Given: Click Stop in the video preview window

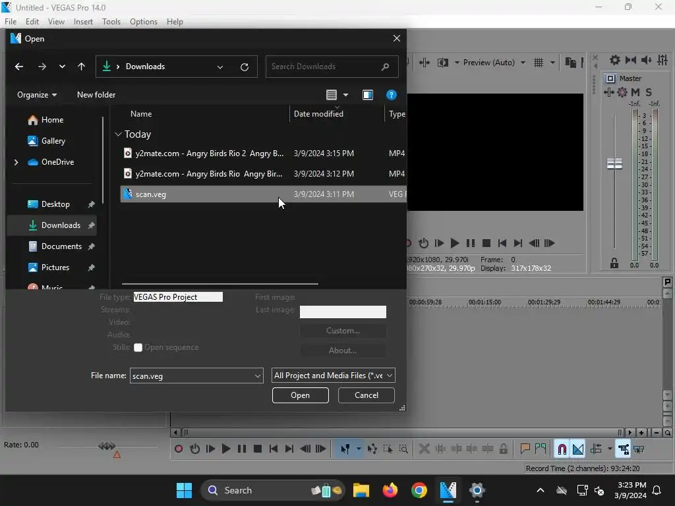Looking at the screenshot, I should coord(486,243).
